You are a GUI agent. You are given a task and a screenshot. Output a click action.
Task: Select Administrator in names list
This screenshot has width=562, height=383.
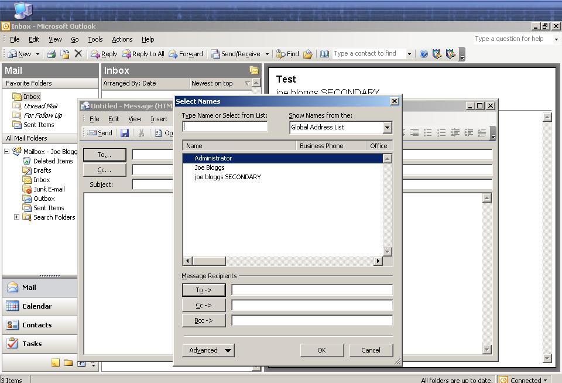click(x=283, y=158)
